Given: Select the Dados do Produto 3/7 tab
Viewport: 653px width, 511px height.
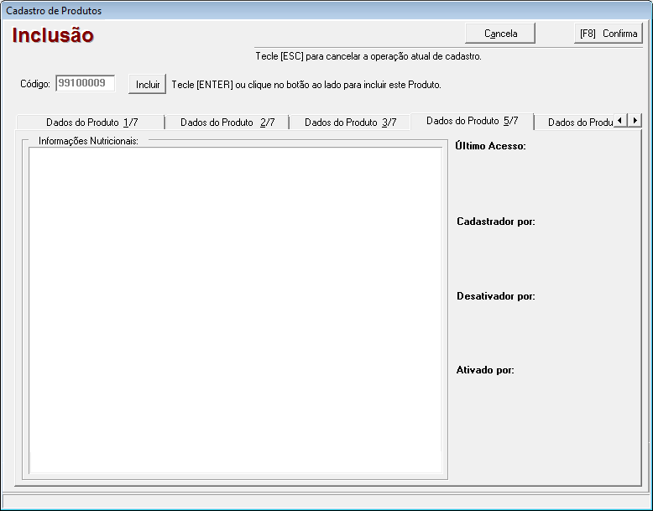Looking at the screenshot, I should [350, 123].
